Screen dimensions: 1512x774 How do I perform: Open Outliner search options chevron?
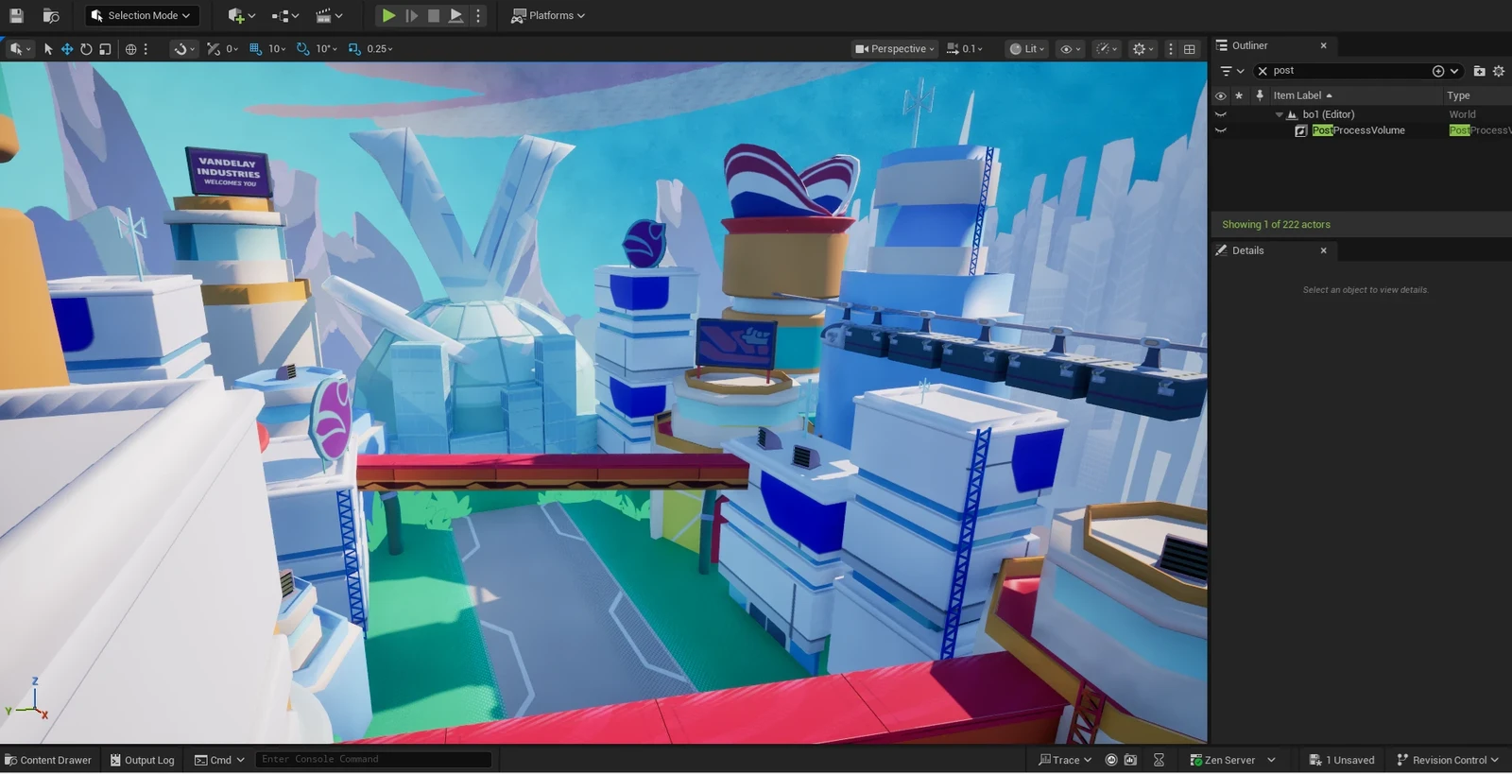(x=1454, y=71)
